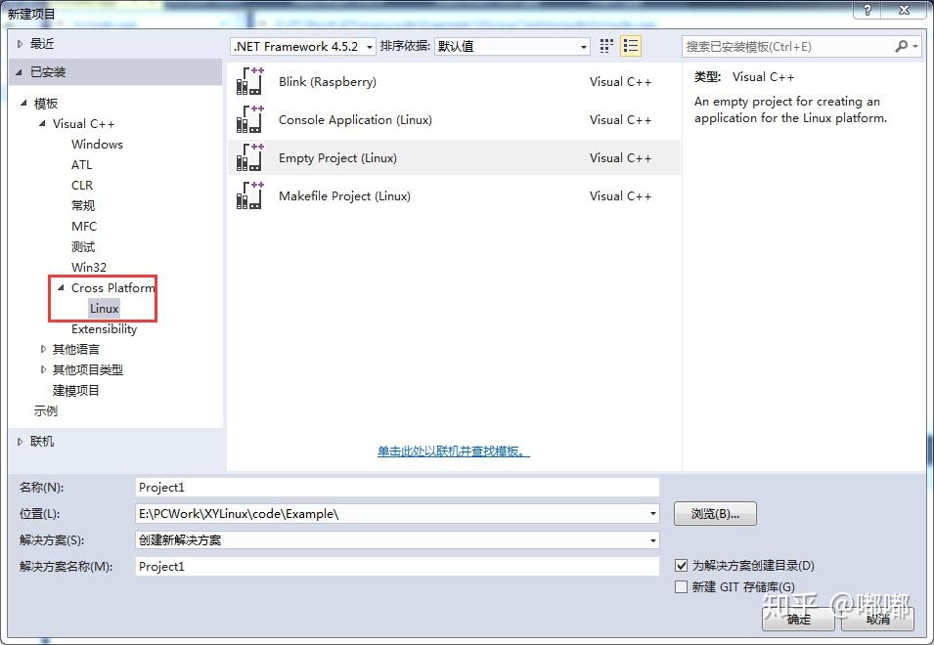Enable 新建 GIT 存储库 checkbox
The image size is (934, 645).
coord(682,586)
